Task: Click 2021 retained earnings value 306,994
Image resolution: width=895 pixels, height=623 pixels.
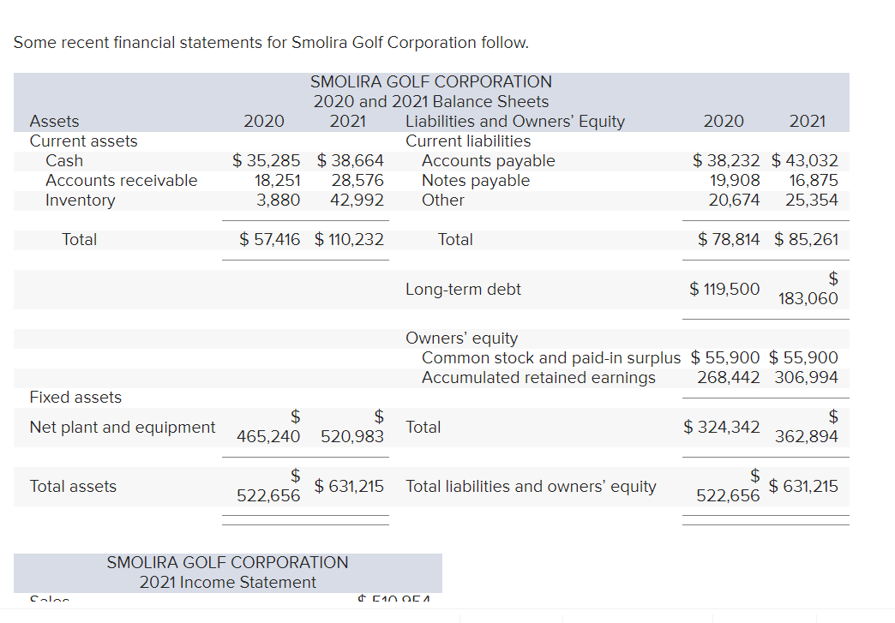Action: click(x=806, y=378)
